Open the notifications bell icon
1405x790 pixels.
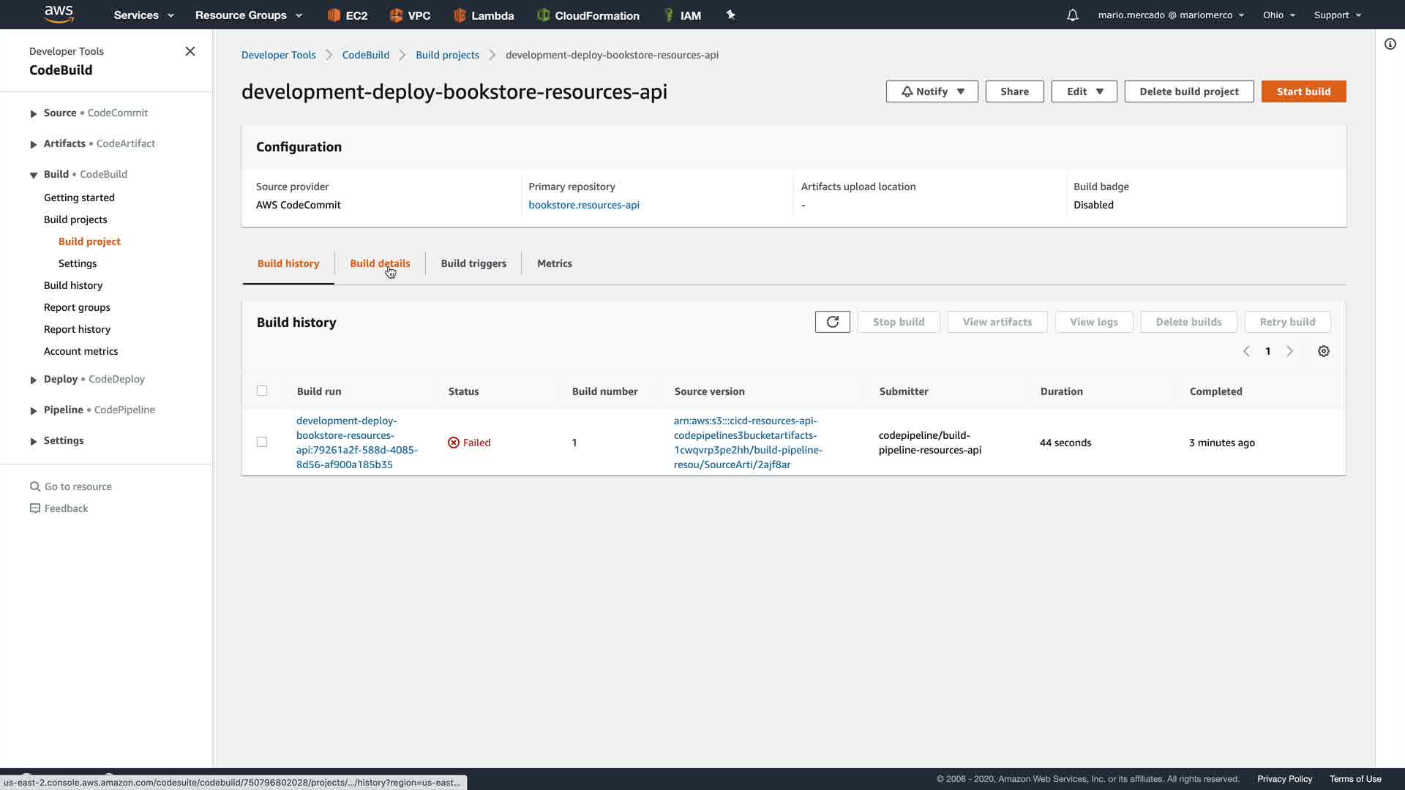(x=1072, y=15)
